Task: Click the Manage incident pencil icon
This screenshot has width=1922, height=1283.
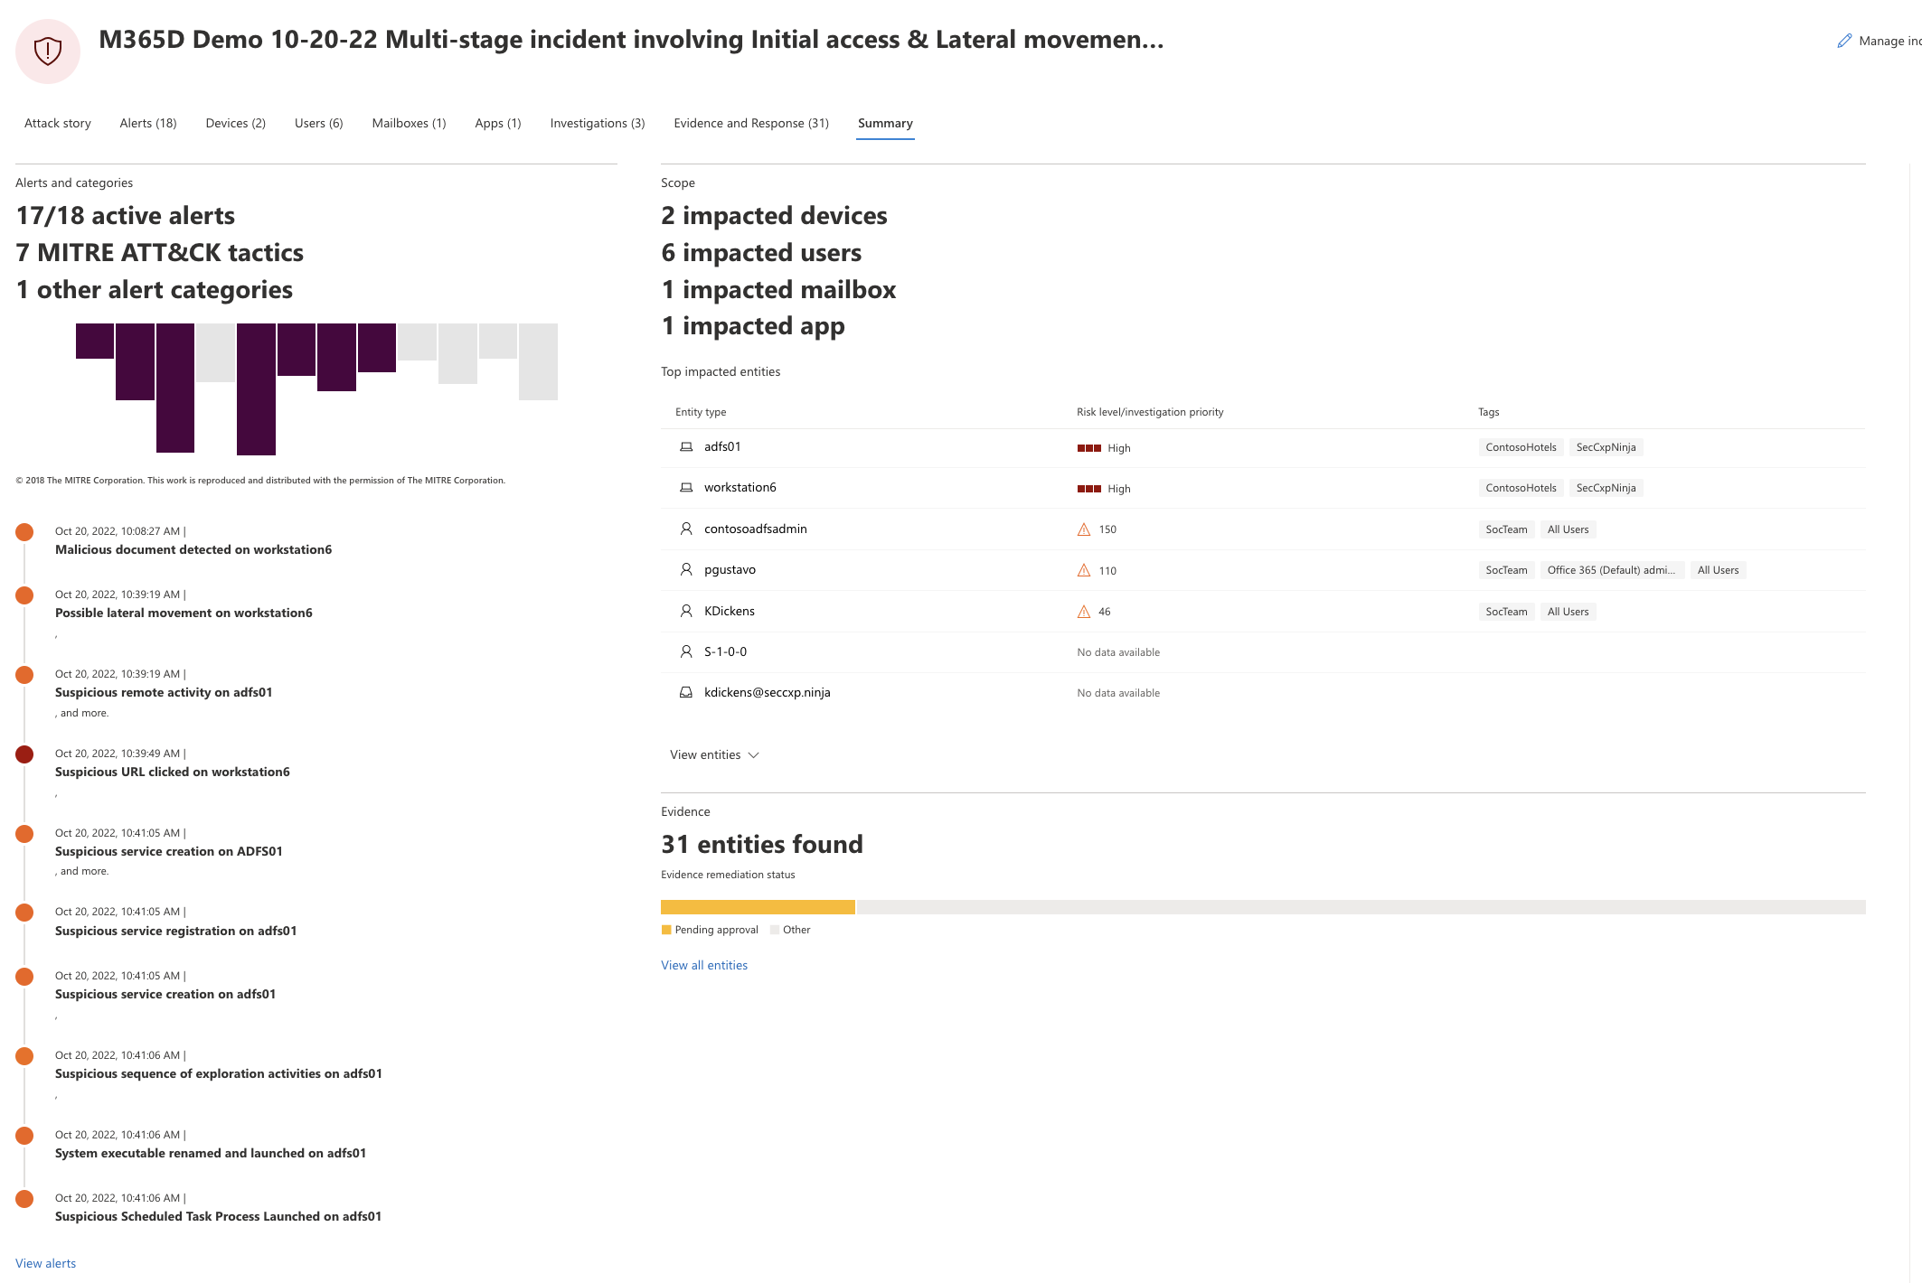Action: [x=1844, y=41]
